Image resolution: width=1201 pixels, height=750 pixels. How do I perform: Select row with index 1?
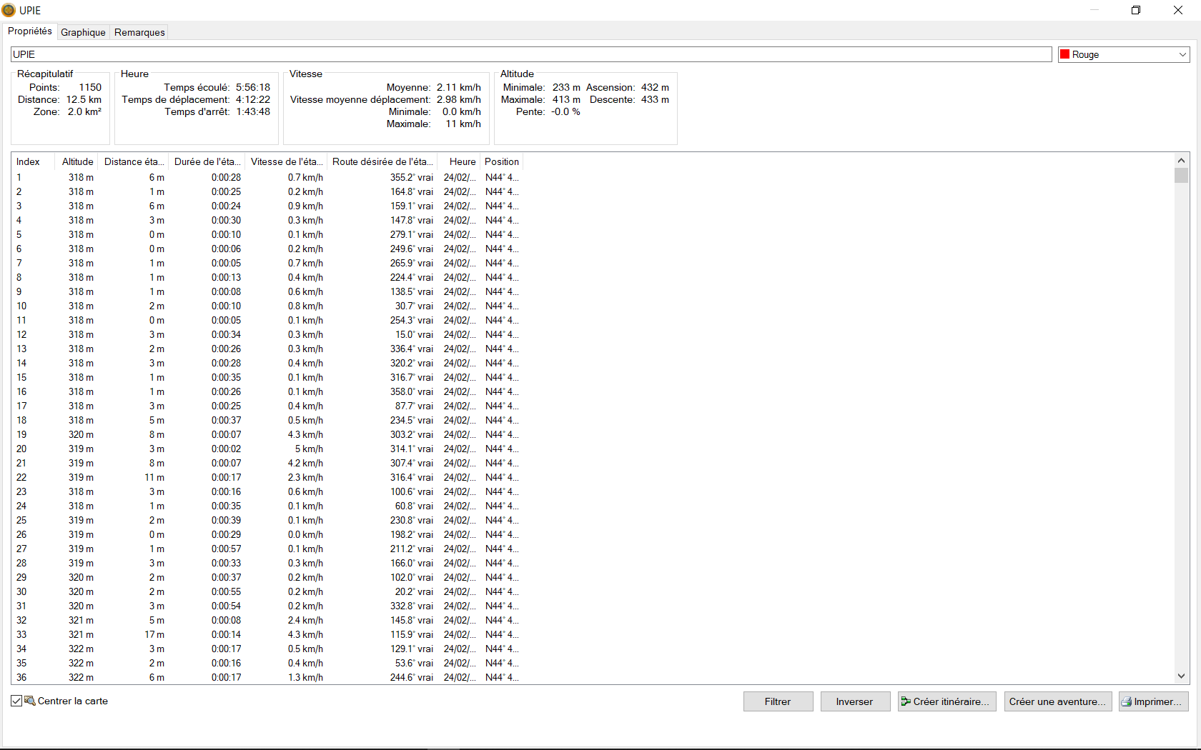(267, 177)
